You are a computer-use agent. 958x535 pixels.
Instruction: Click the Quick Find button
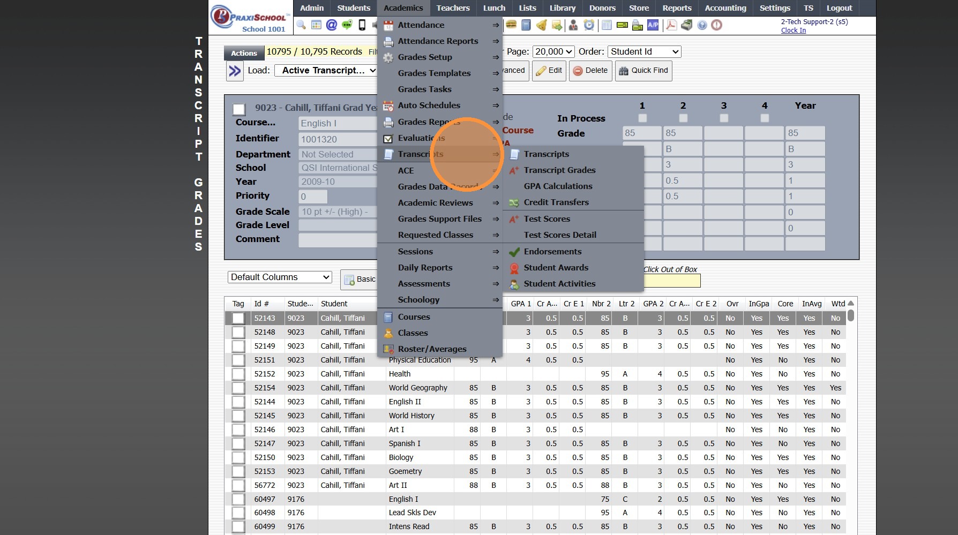(x=643, y=71)
